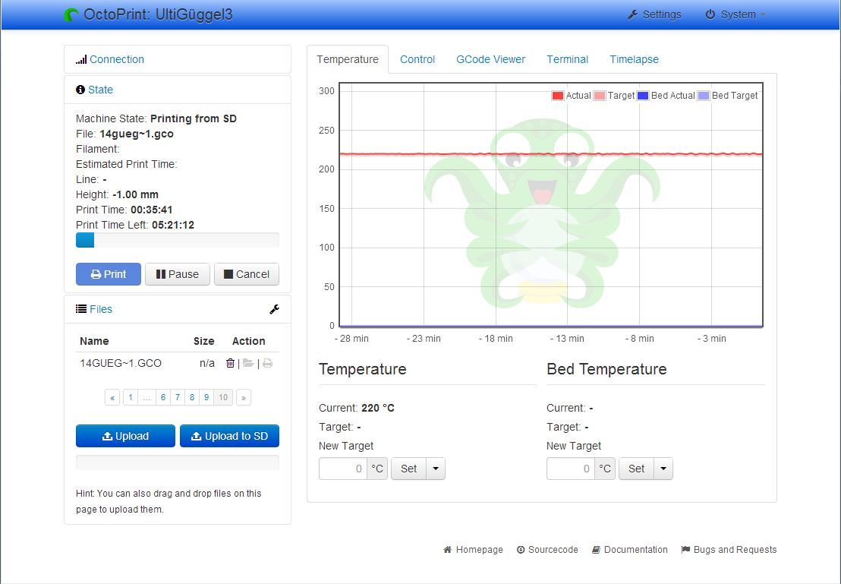Open Settings from the top bar
Viewport: 841px width, 584px height.
pyautogui.click(x=654, y=14)
